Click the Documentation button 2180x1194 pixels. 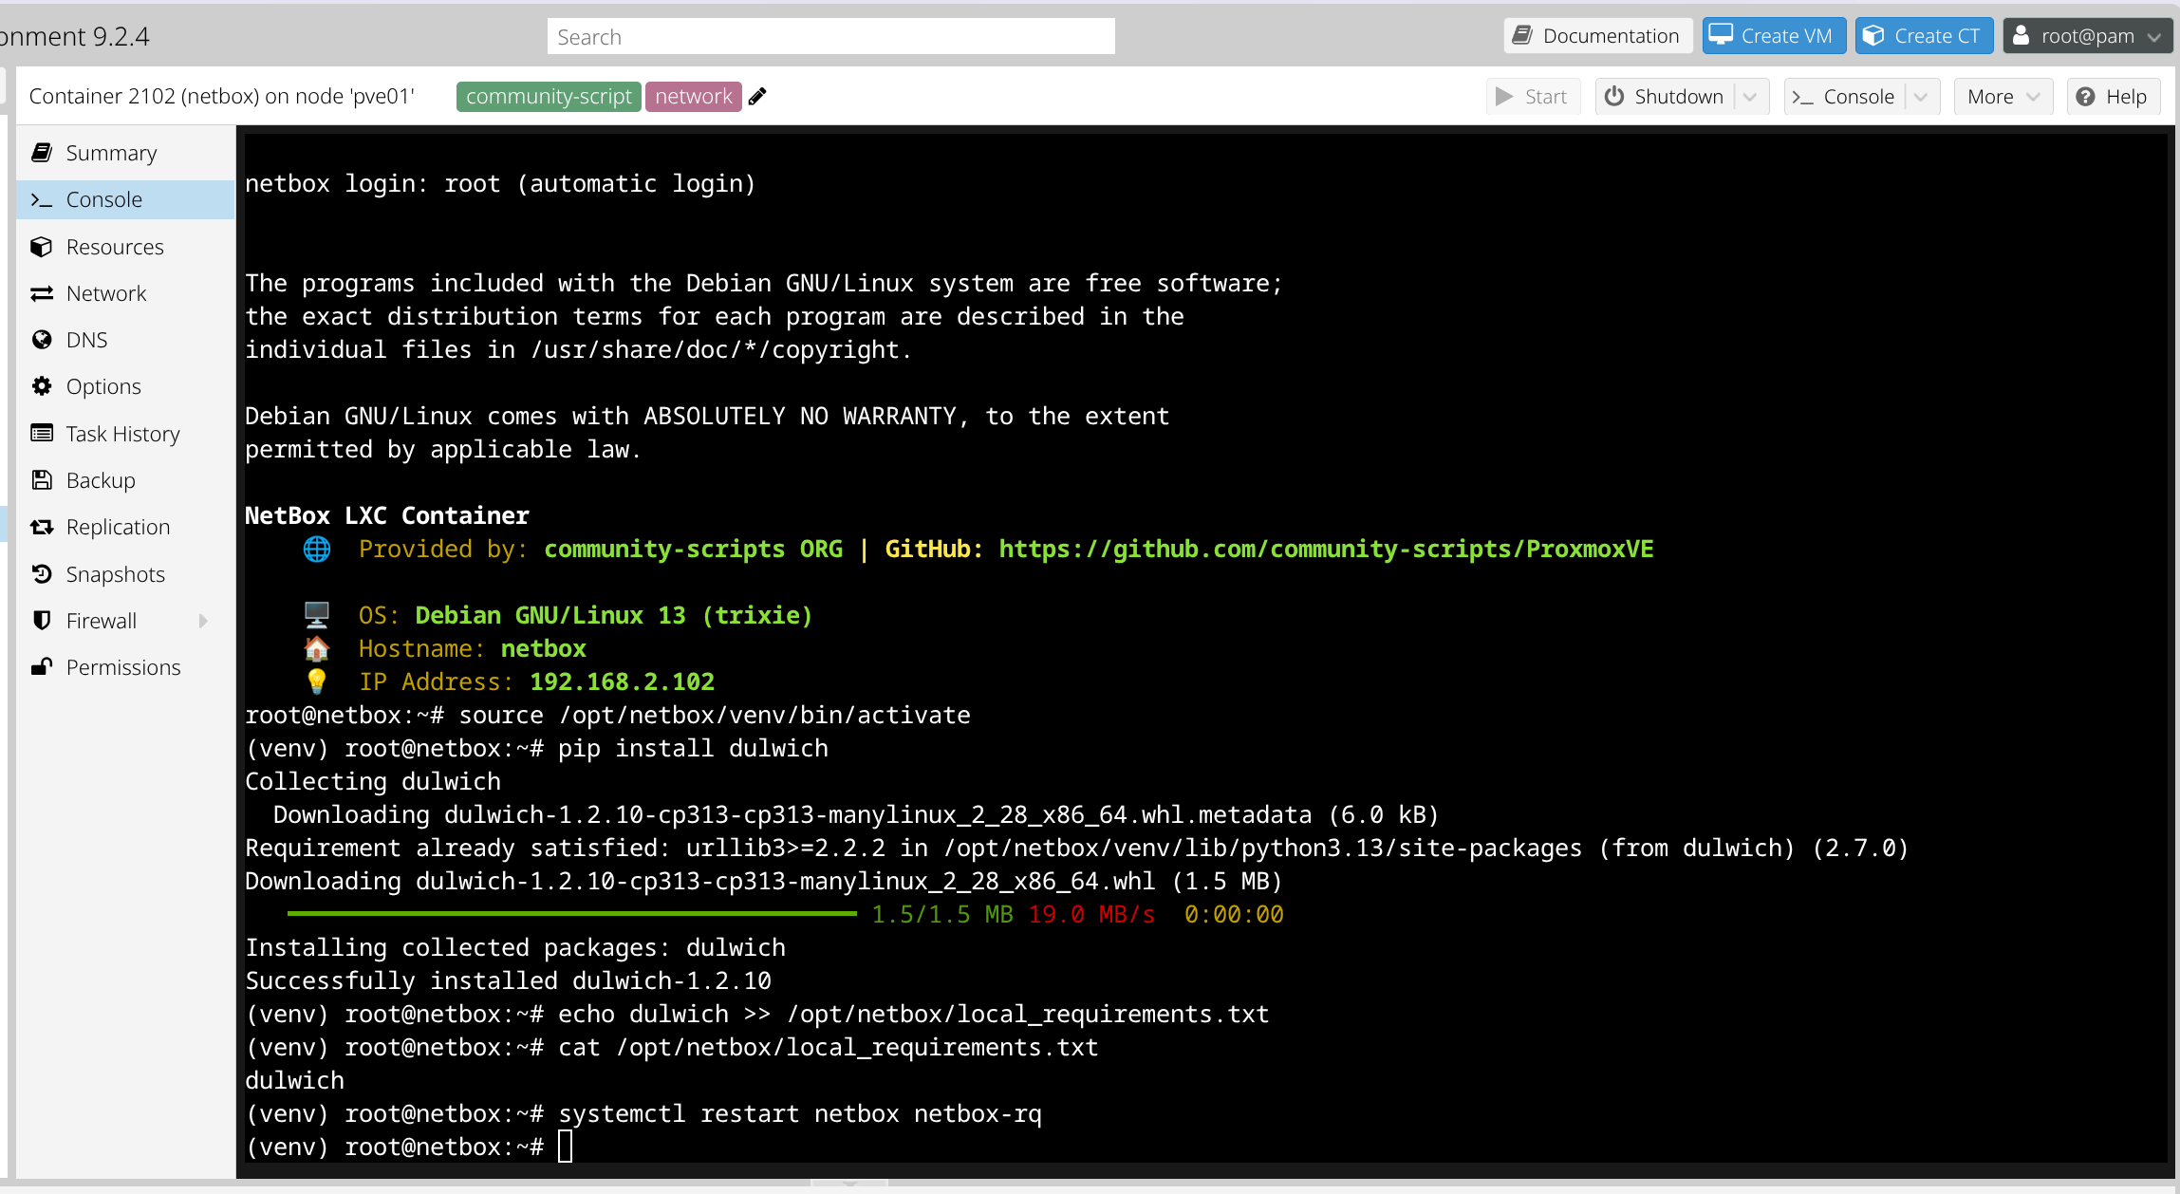click(1598, 36)
